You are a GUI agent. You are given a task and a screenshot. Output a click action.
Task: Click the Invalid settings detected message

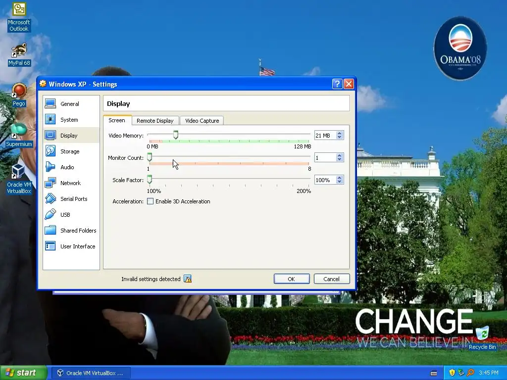tap(151, 279)
